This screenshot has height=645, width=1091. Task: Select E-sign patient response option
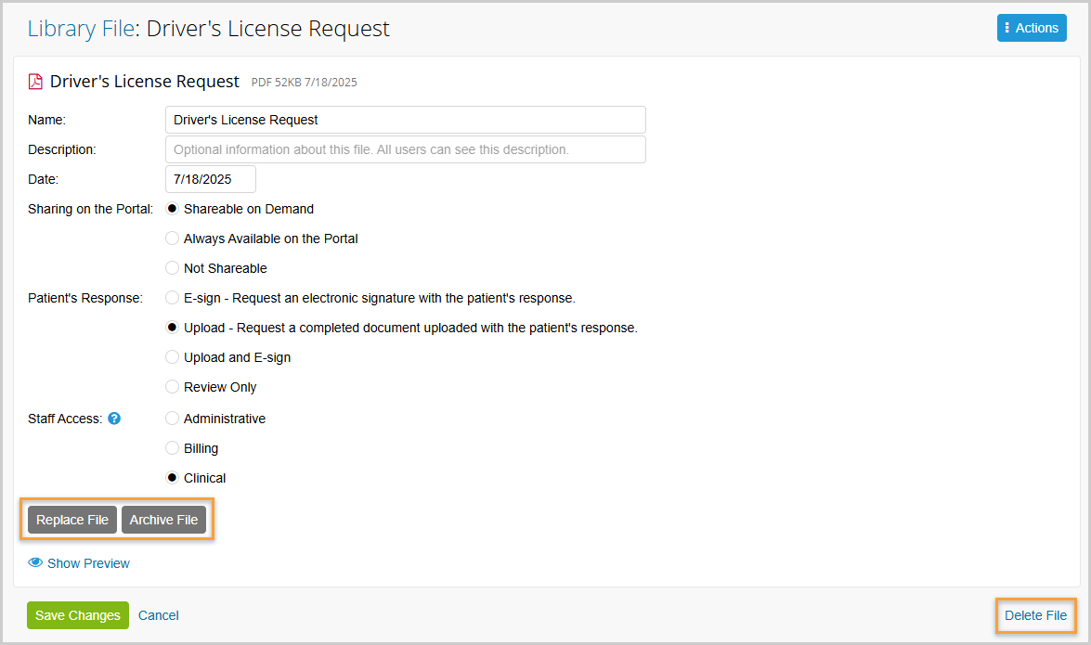coord(172,298)
